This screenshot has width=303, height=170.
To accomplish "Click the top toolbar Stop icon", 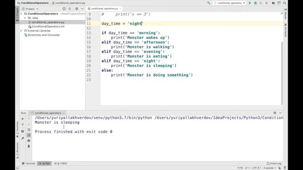I will [267, 3].
